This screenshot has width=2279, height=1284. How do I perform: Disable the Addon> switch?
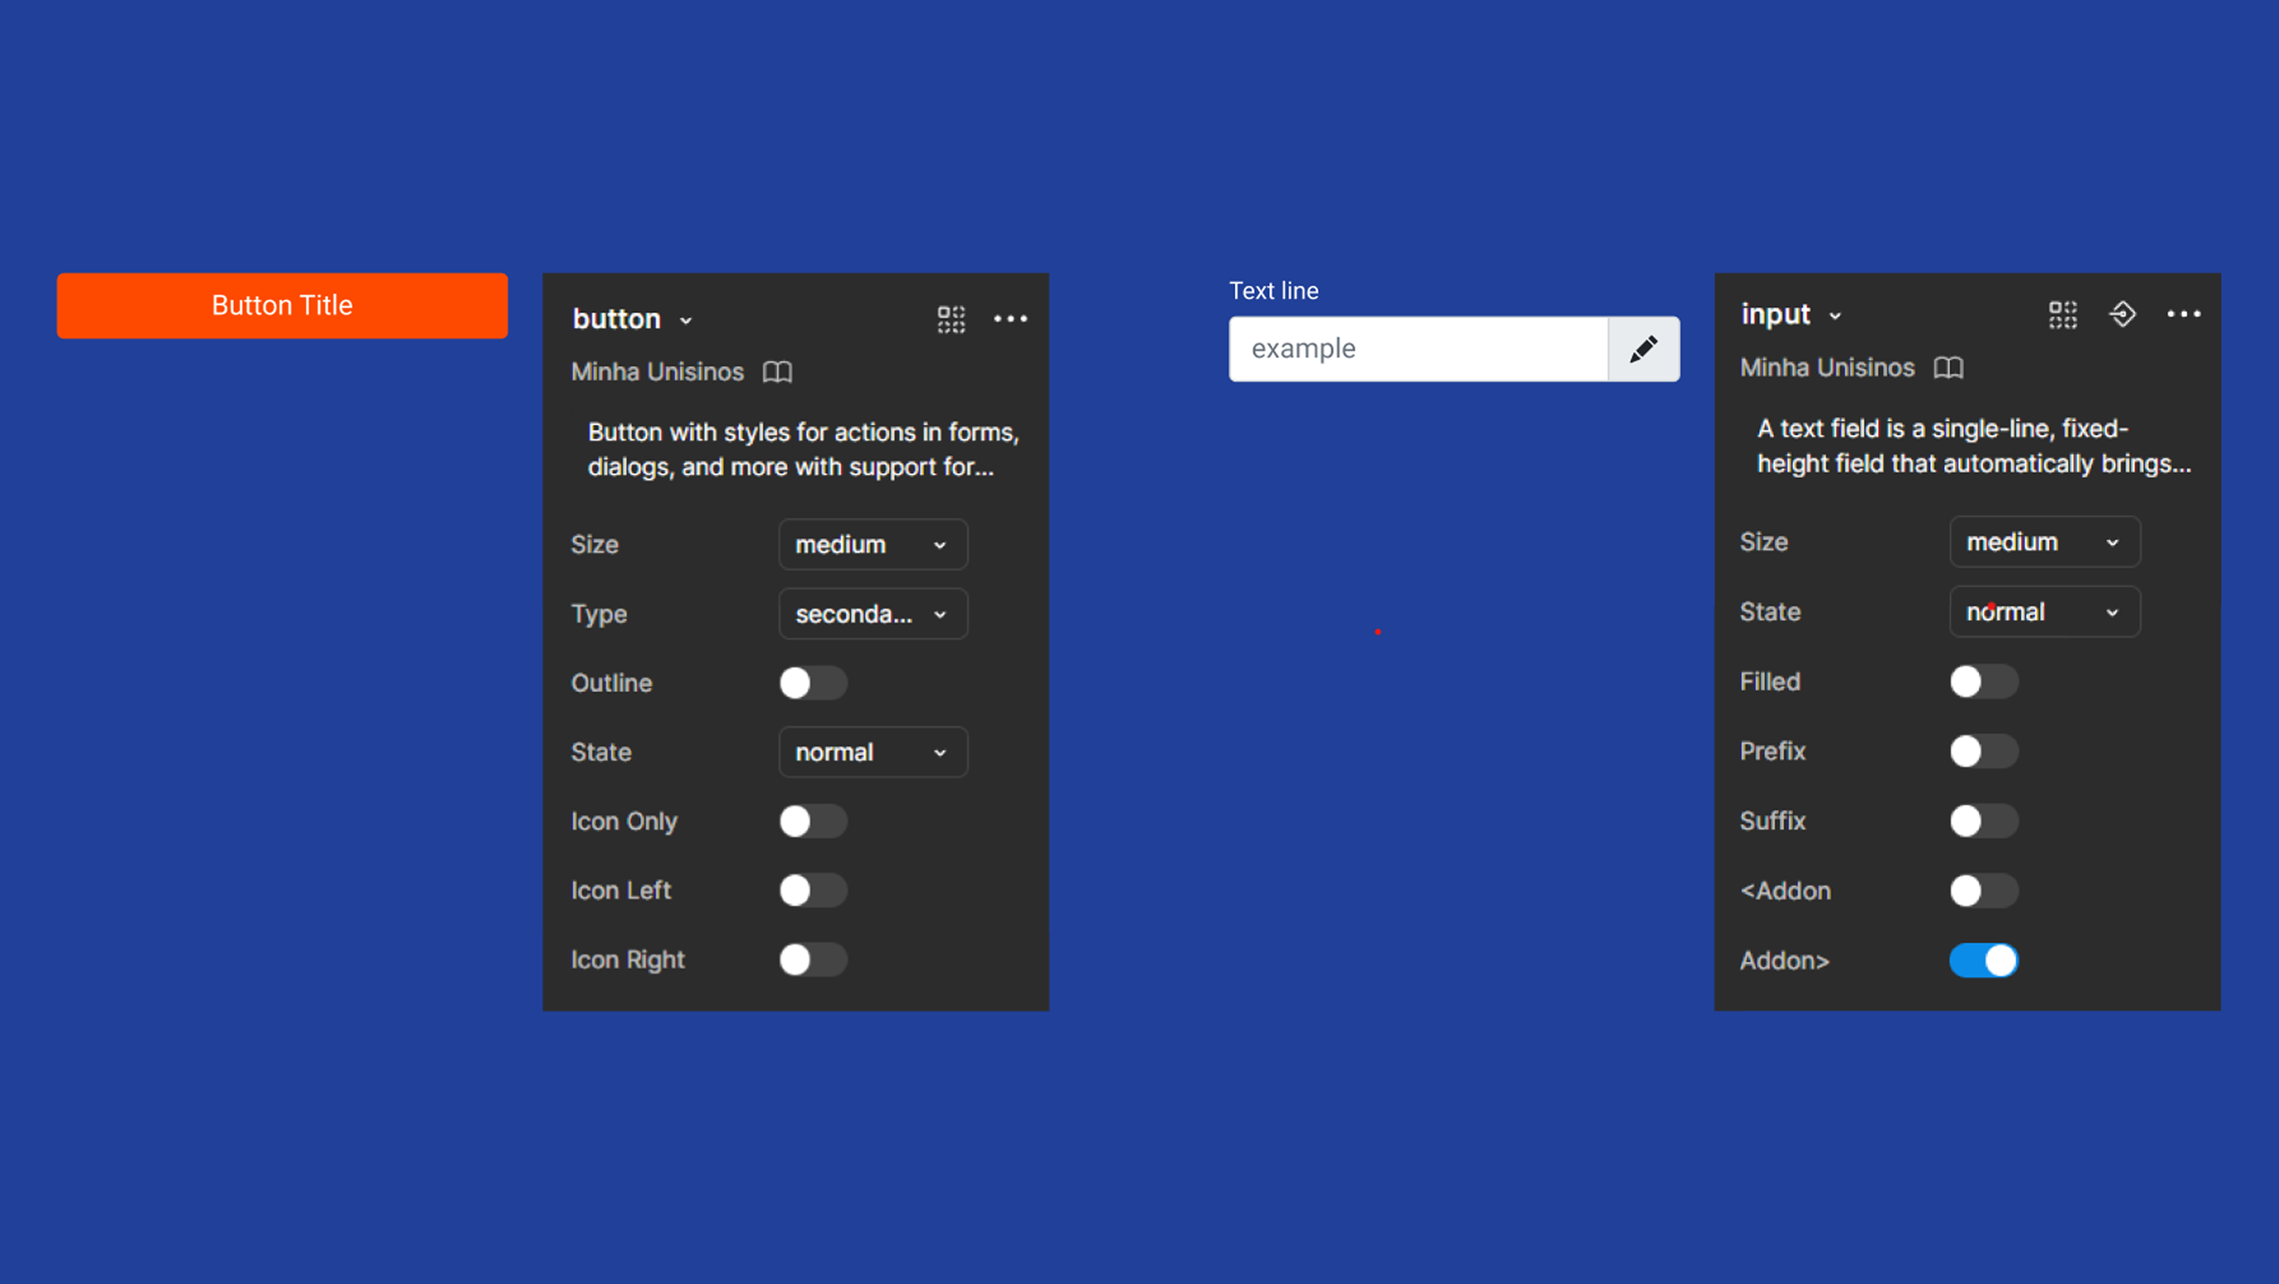[1983, 961]
